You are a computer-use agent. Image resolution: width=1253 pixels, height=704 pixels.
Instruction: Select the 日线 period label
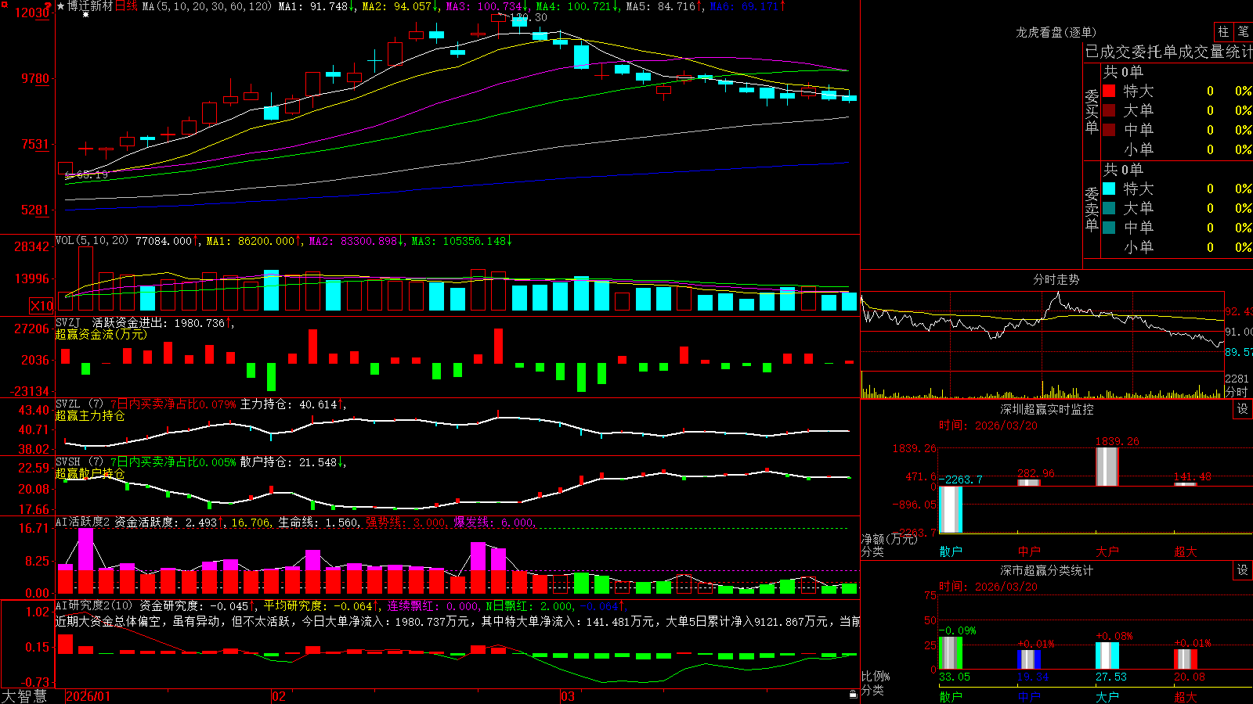pyautogui.click(x=126, y=6)
